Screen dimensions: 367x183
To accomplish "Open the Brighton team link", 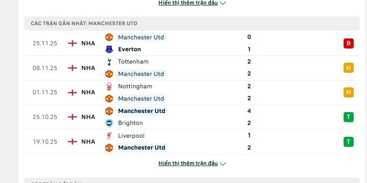I will (130, 123).
